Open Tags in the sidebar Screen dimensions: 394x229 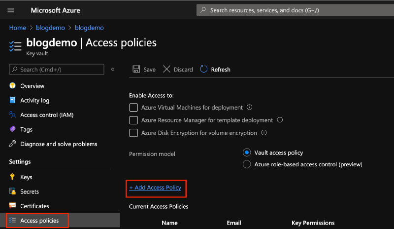(x=26, y=129)
